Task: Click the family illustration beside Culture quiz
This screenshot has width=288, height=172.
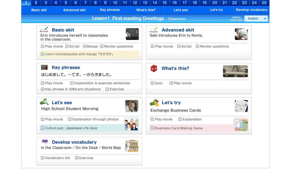Action: [x=131, y=124]
